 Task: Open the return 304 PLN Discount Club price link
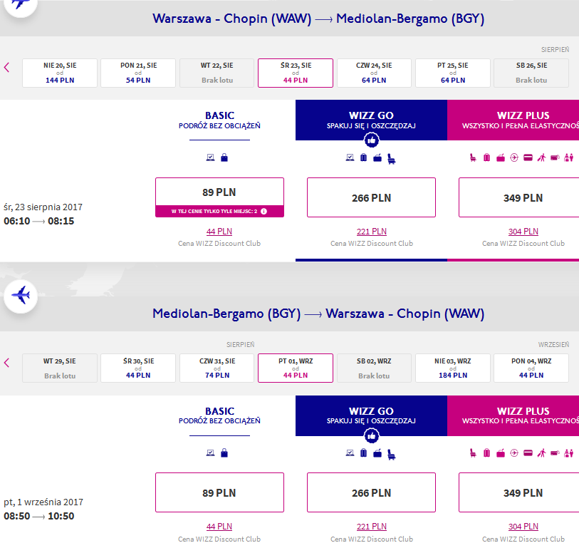(x=523, y=527)
